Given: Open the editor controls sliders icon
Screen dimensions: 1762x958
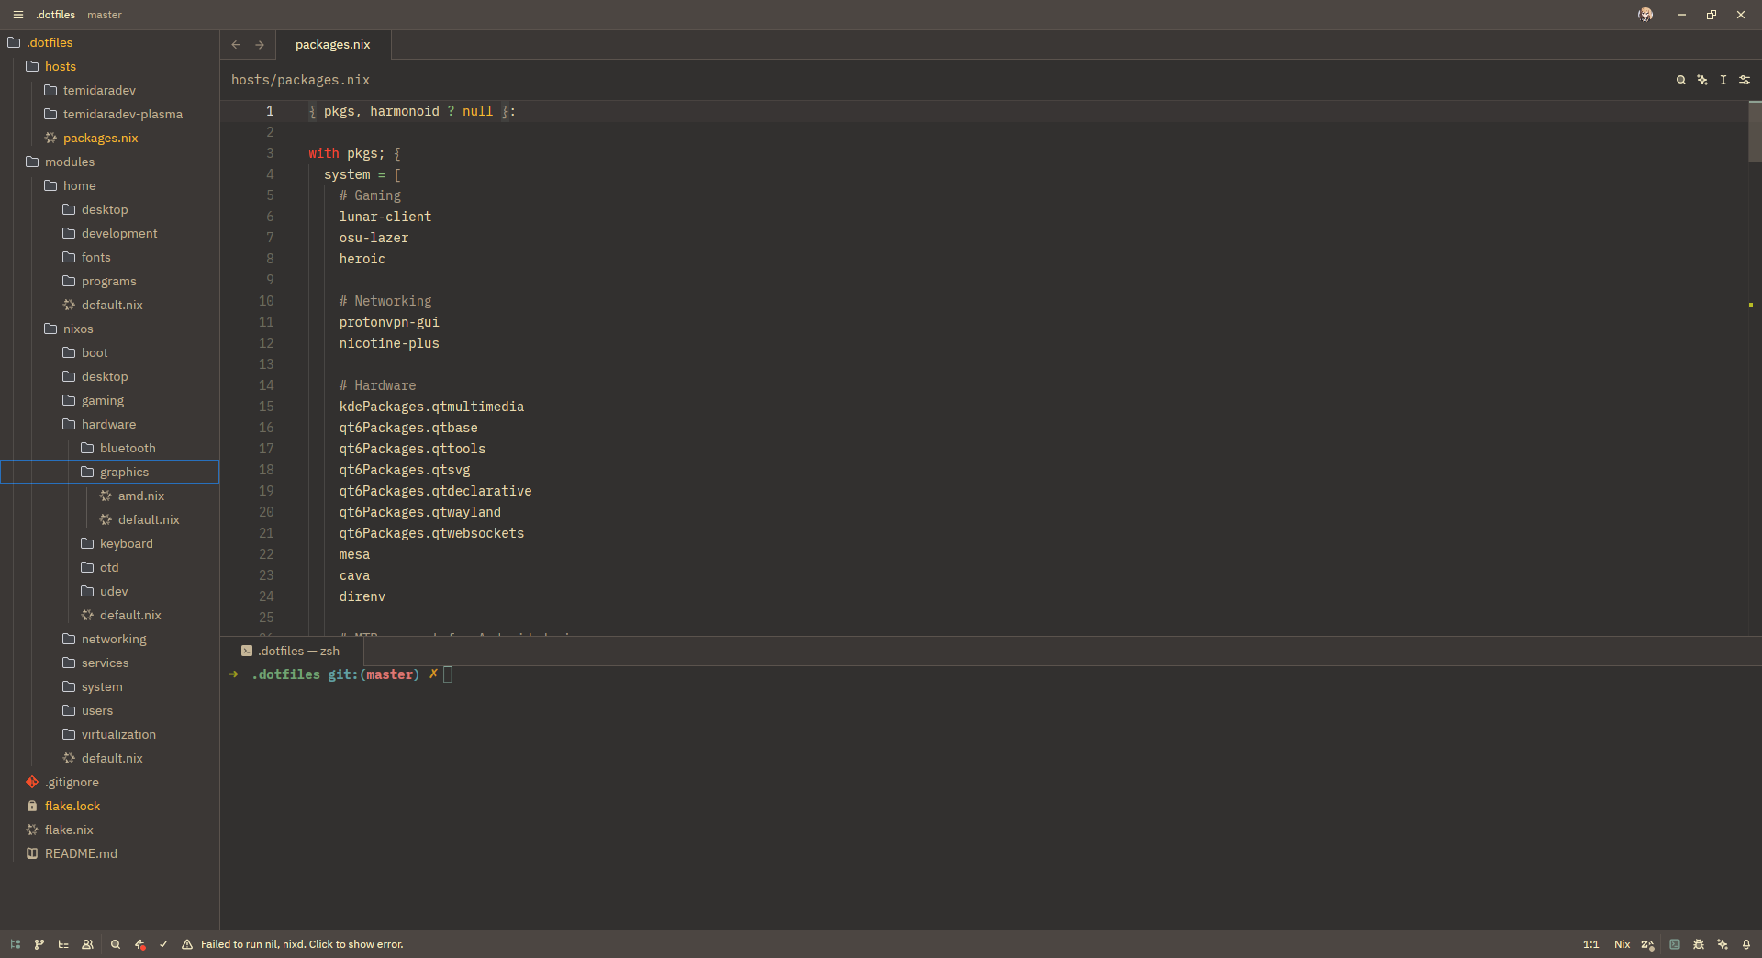Looking at the screenshot, I should [x=1745, y=80].
